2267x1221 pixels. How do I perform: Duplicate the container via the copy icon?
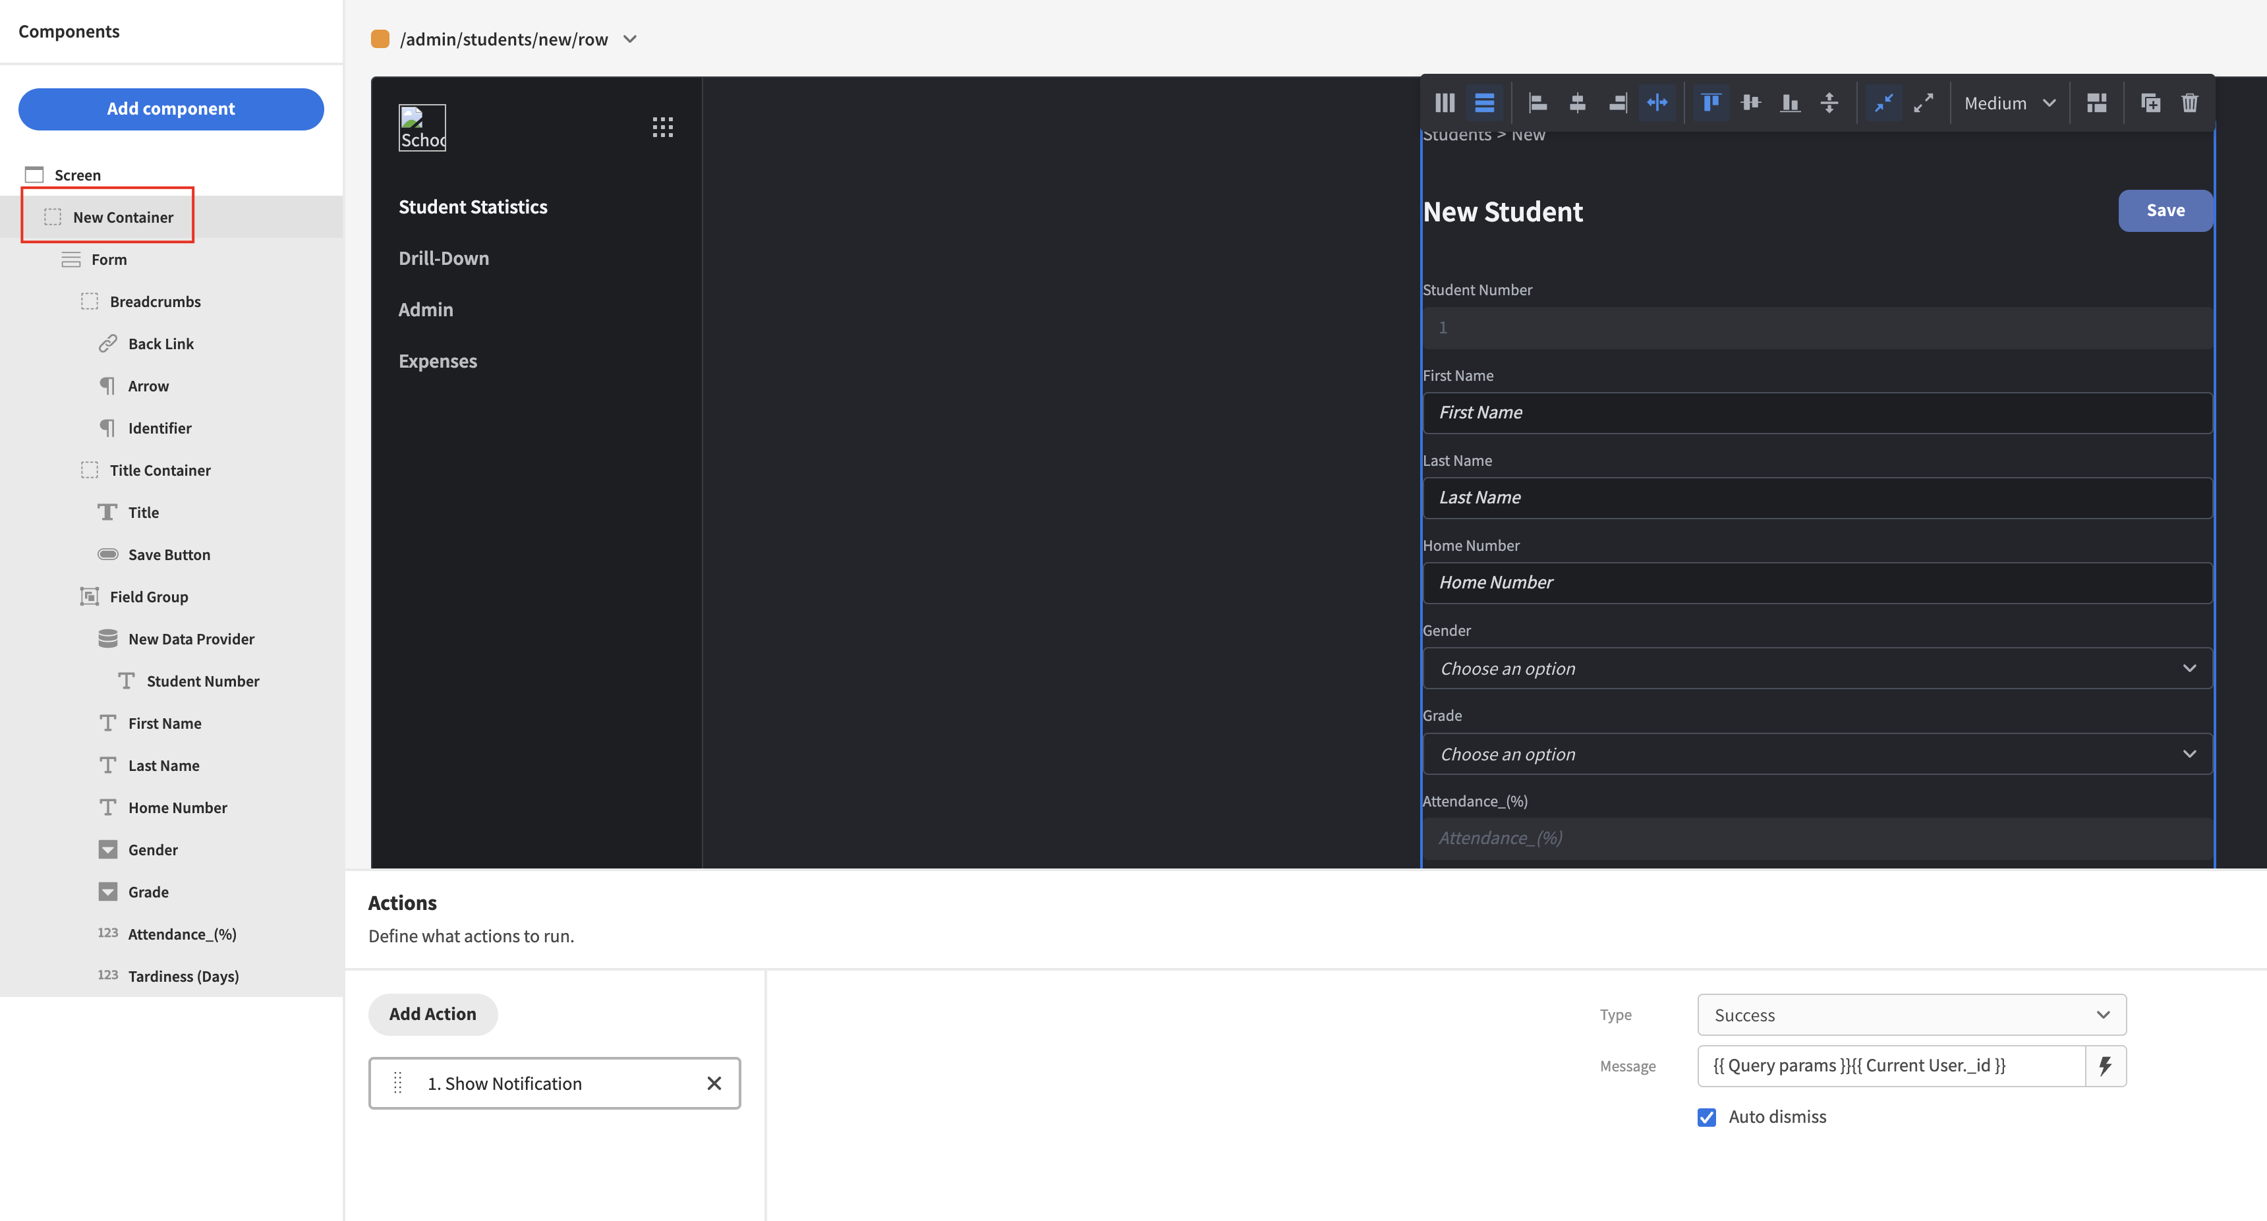click(2151, 103)
